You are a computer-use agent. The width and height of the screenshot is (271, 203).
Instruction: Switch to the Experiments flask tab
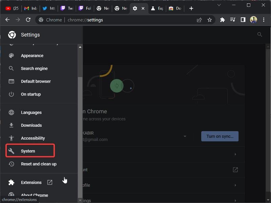(x=157, y=8)
